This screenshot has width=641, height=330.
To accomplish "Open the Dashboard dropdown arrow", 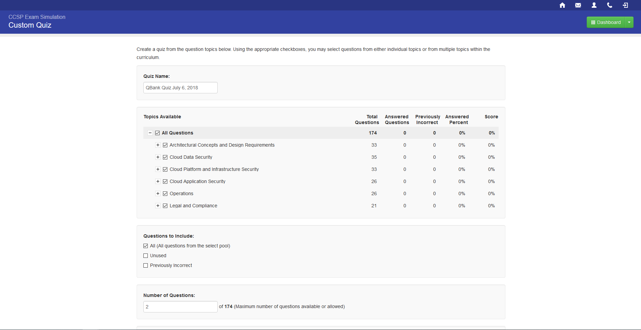I will pos(629,22).
